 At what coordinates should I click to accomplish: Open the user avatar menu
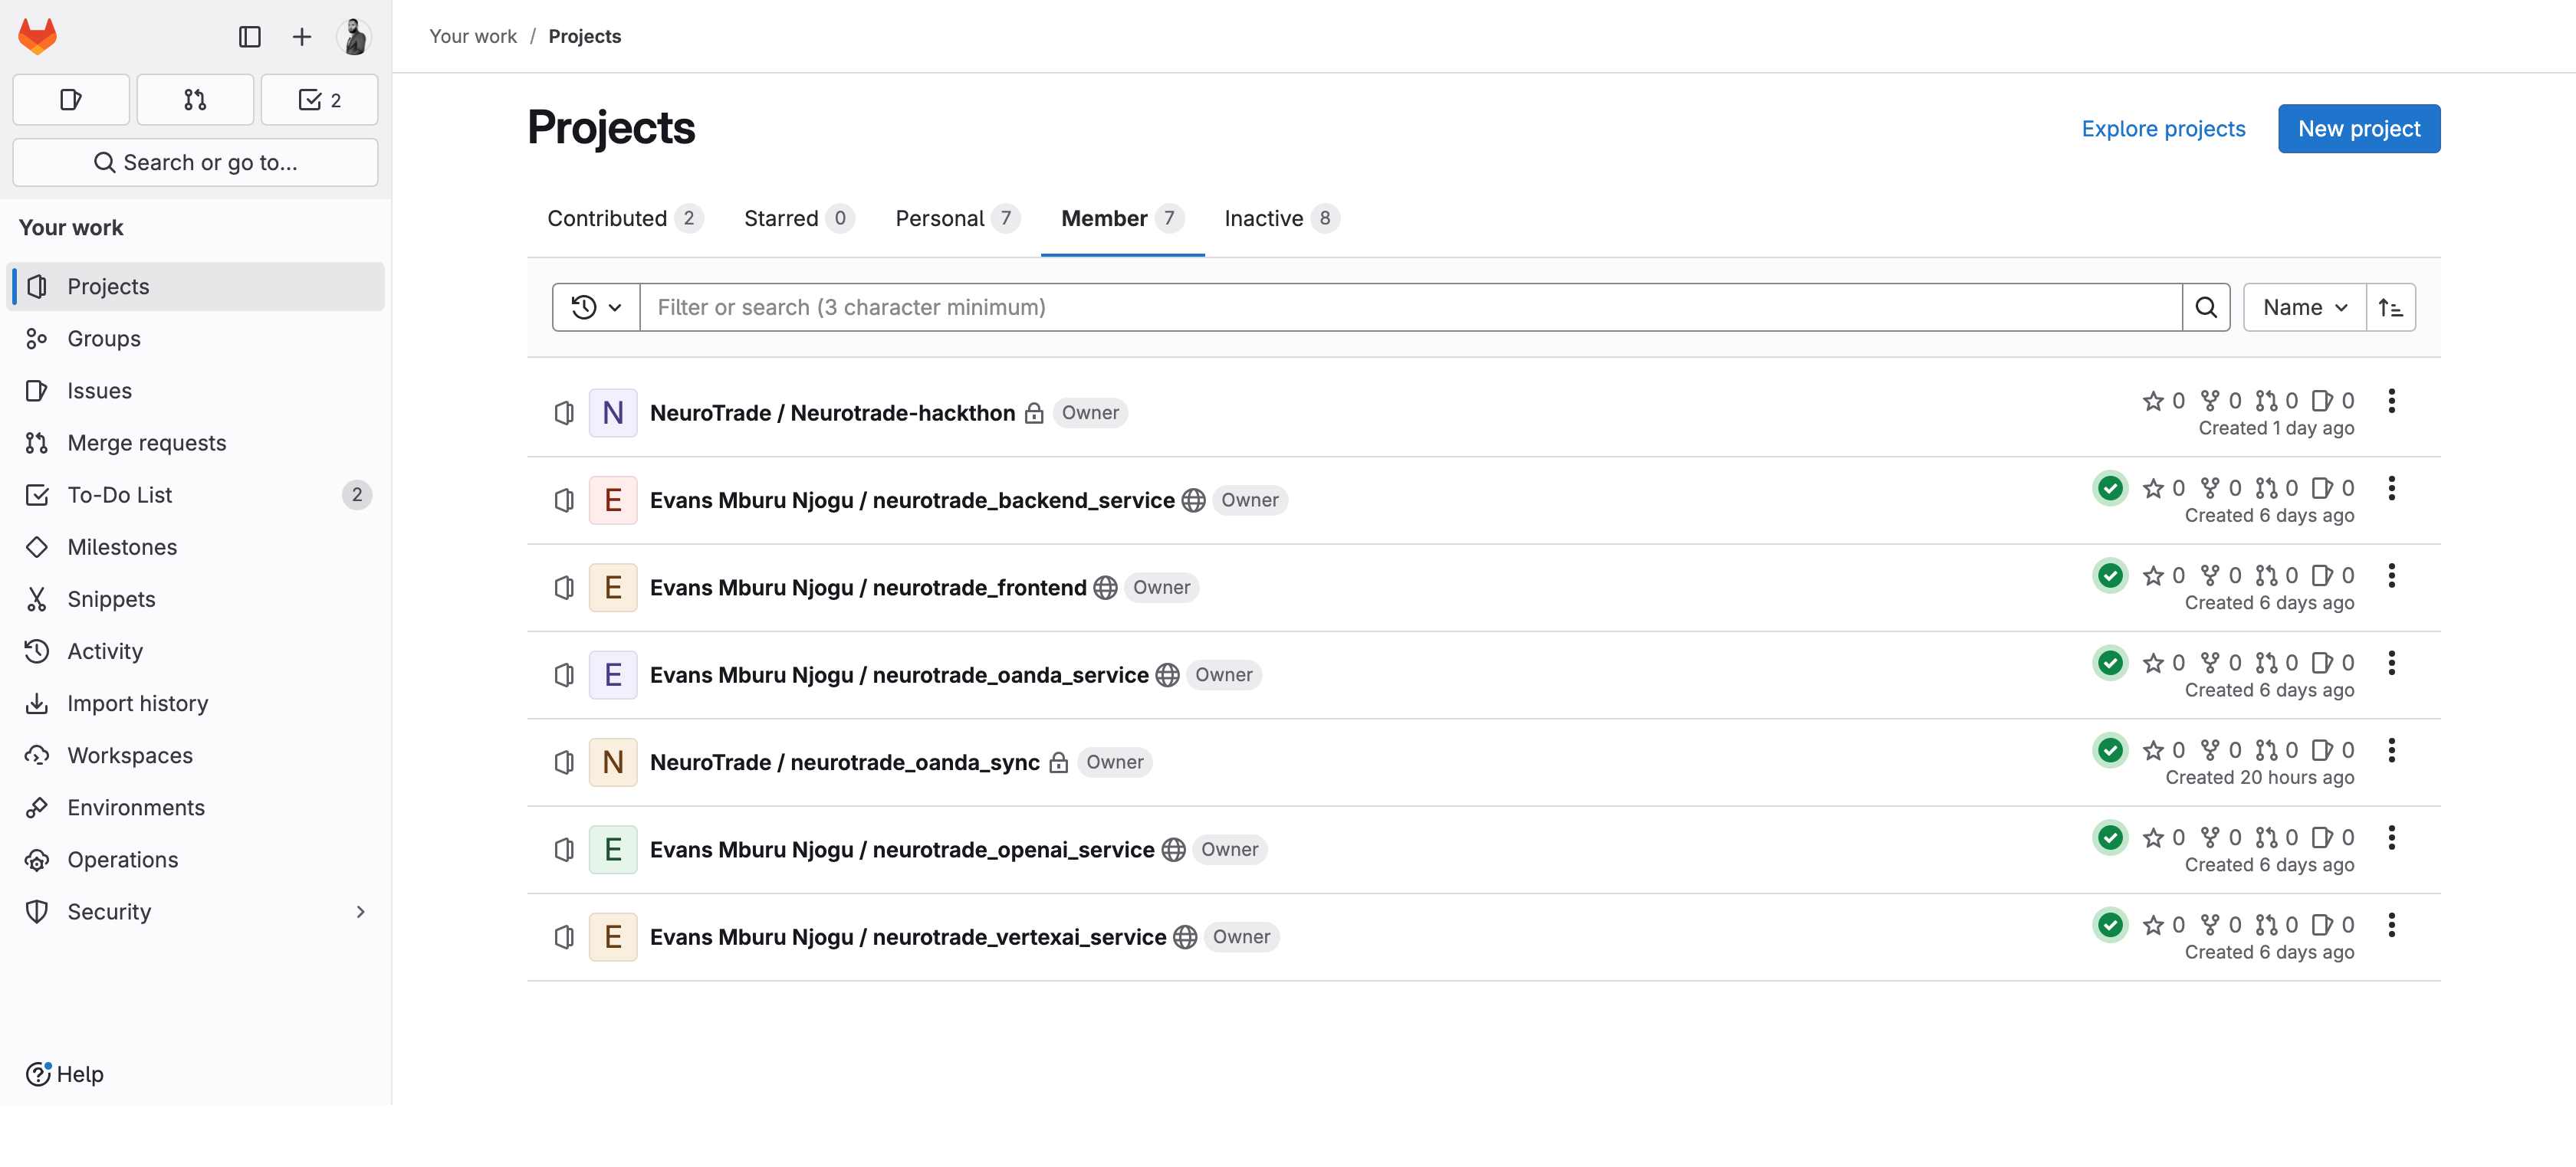(x=354, y=37)
